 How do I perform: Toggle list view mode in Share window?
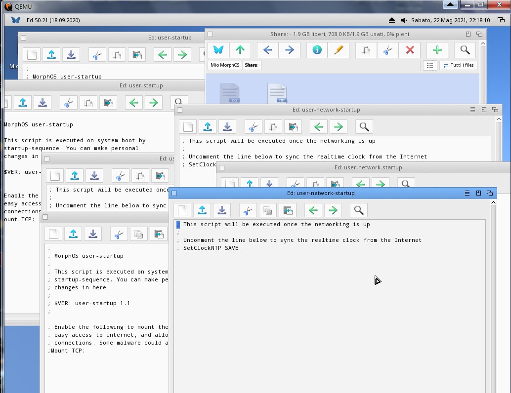pos(430,65)
